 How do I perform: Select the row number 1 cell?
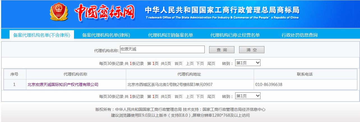15,85
